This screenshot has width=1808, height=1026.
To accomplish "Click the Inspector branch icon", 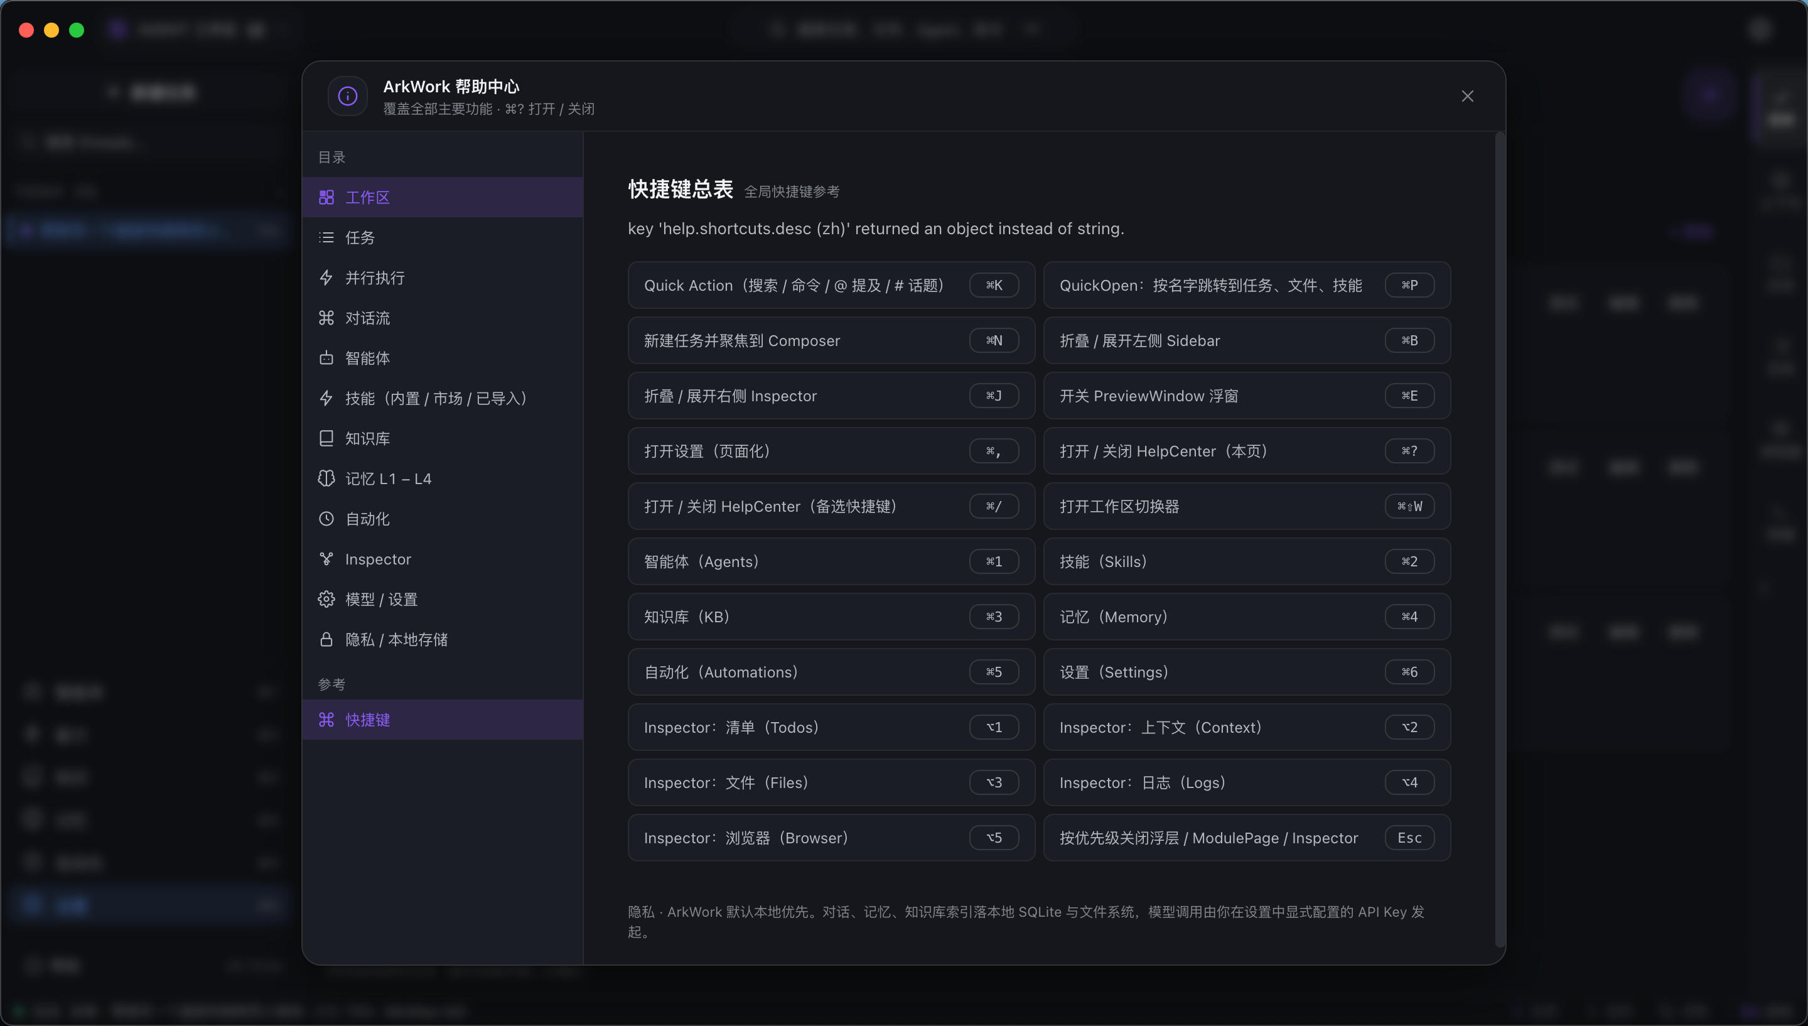I will pyautogui.click(x=326, y=559).
